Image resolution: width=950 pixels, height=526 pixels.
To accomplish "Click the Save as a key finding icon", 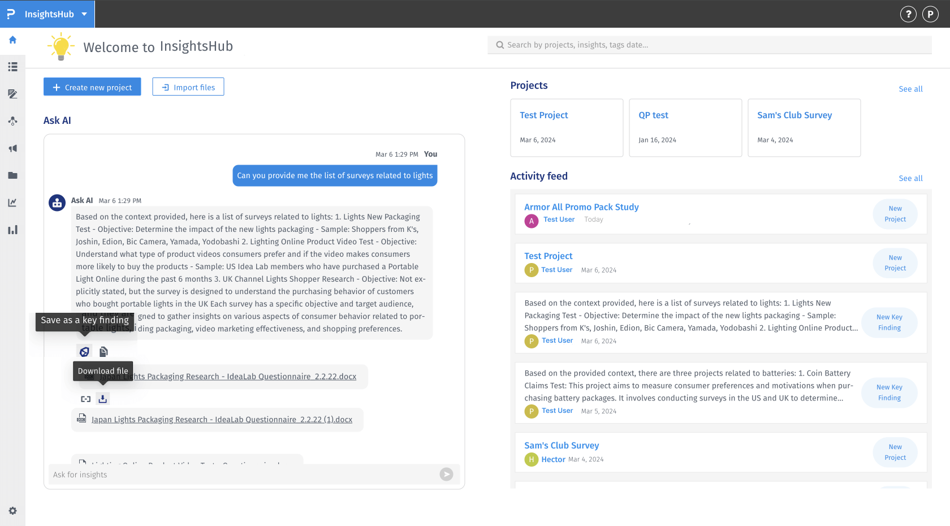I will (x=84, y=352).
